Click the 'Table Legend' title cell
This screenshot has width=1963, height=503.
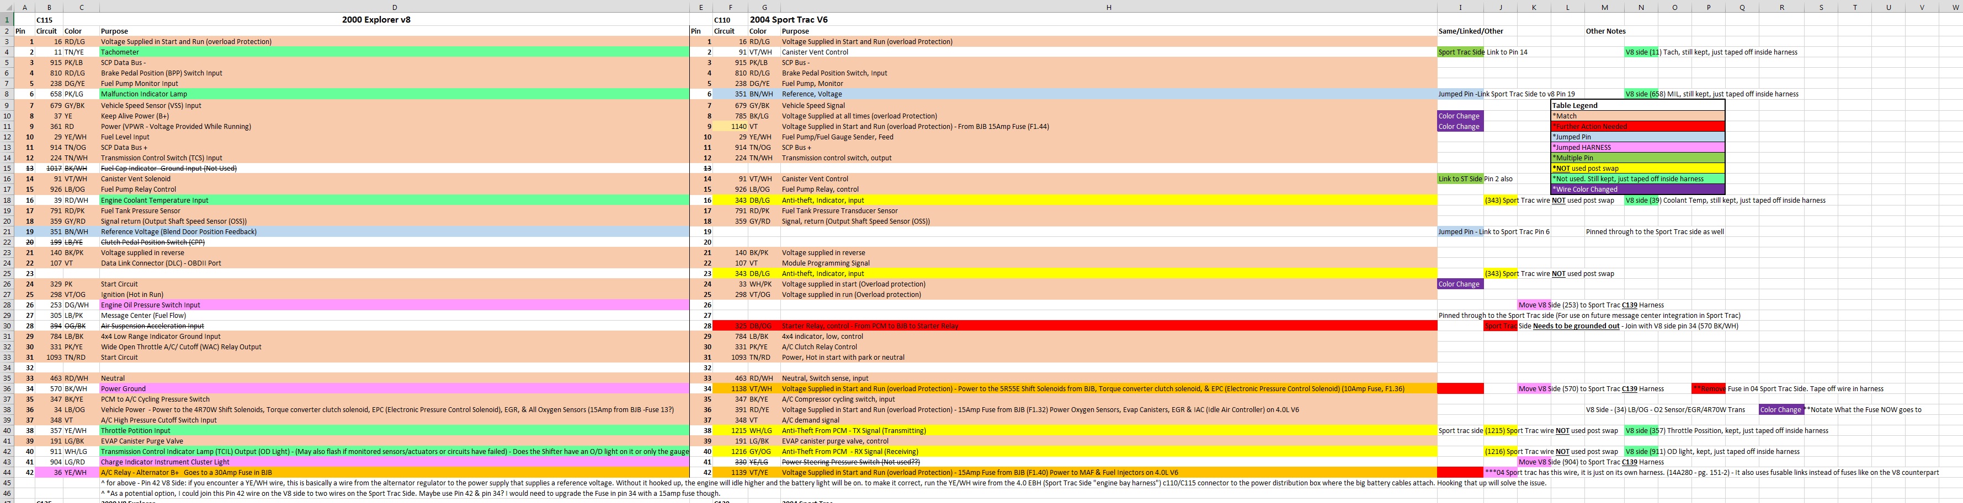coord(1637,106)
